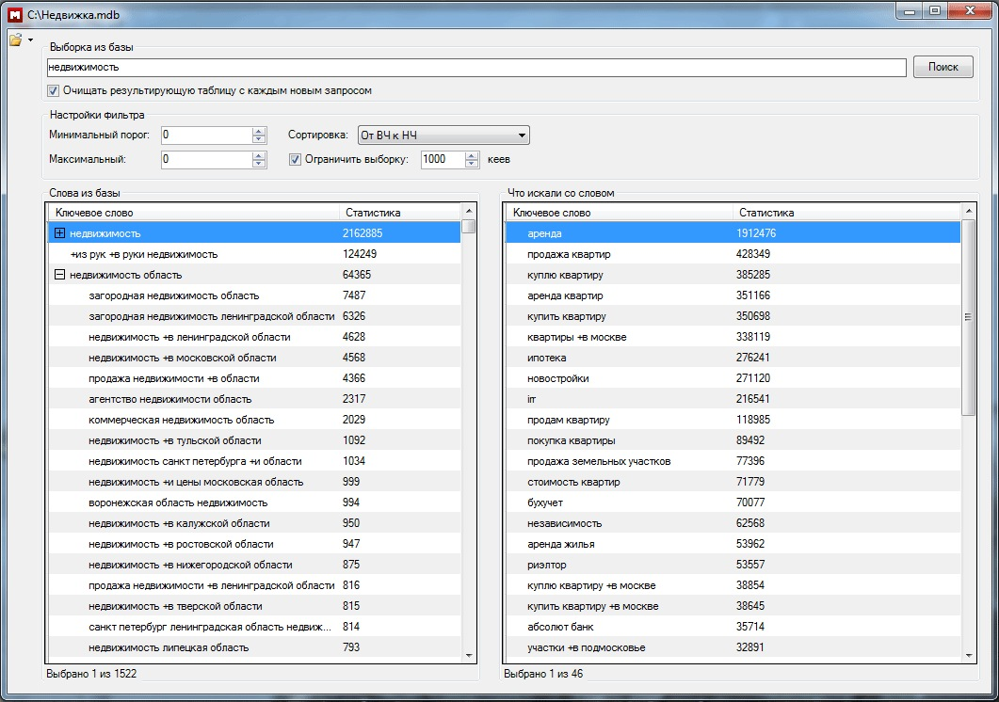Collapse the 'недвижимость область' tree node
The image size is (999, 702).
click(60, 275)
